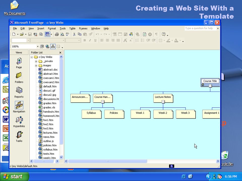Collapse the Course Handouts node

(x=103, y=102)
